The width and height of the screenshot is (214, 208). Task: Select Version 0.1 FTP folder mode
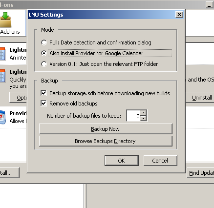pyautogui.click(x=44, y=64)
